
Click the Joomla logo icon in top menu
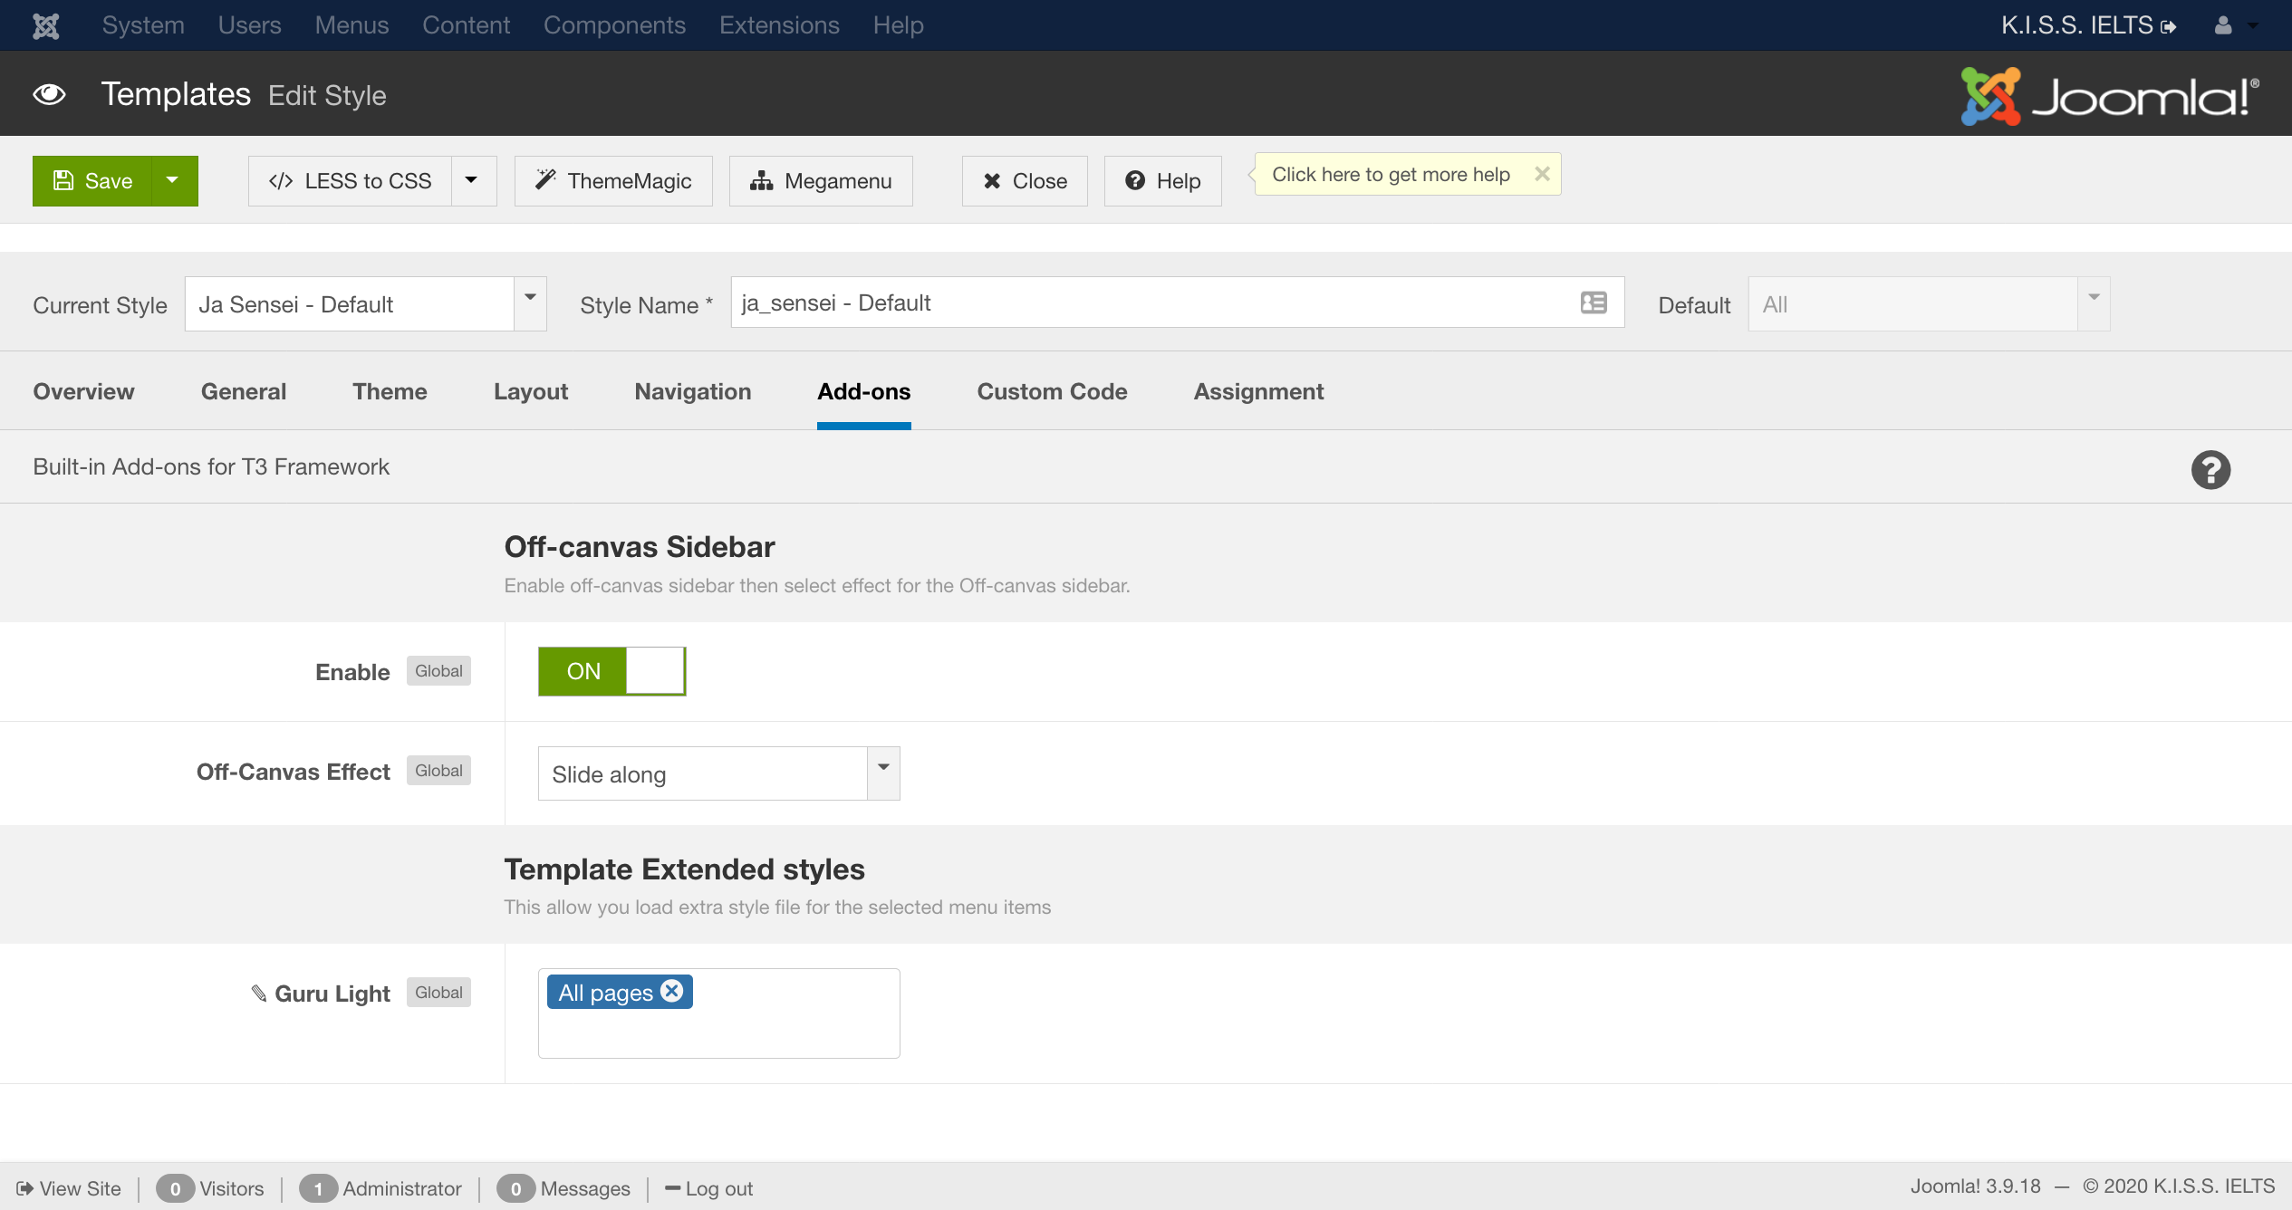(x=45, y=25)
